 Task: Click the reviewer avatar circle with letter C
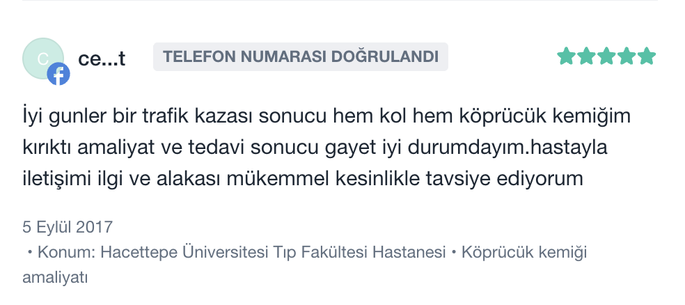point(42,57)
